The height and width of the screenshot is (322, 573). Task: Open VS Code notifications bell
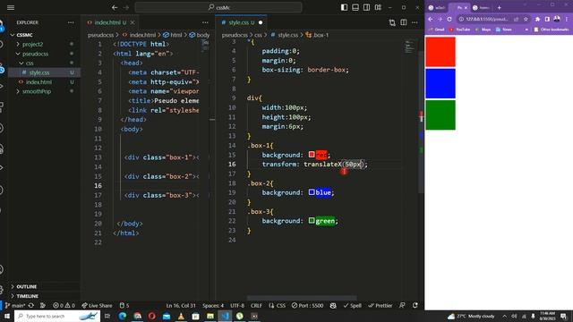click(x=415, y=306)
